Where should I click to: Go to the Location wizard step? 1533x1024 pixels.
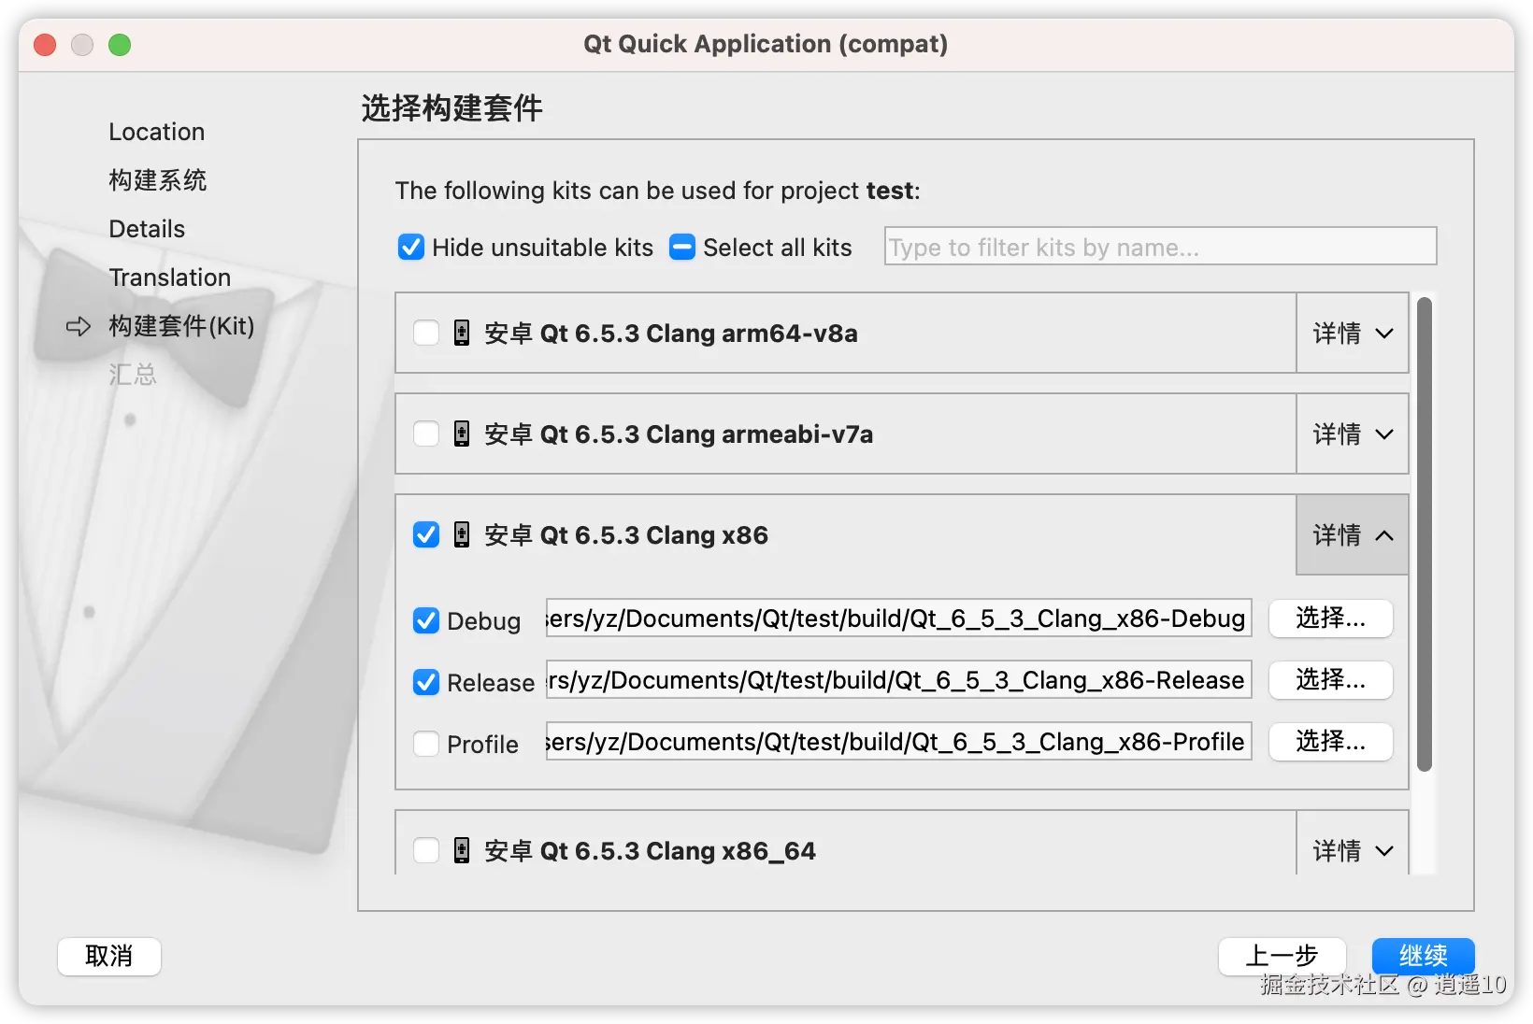pos(157,132)
